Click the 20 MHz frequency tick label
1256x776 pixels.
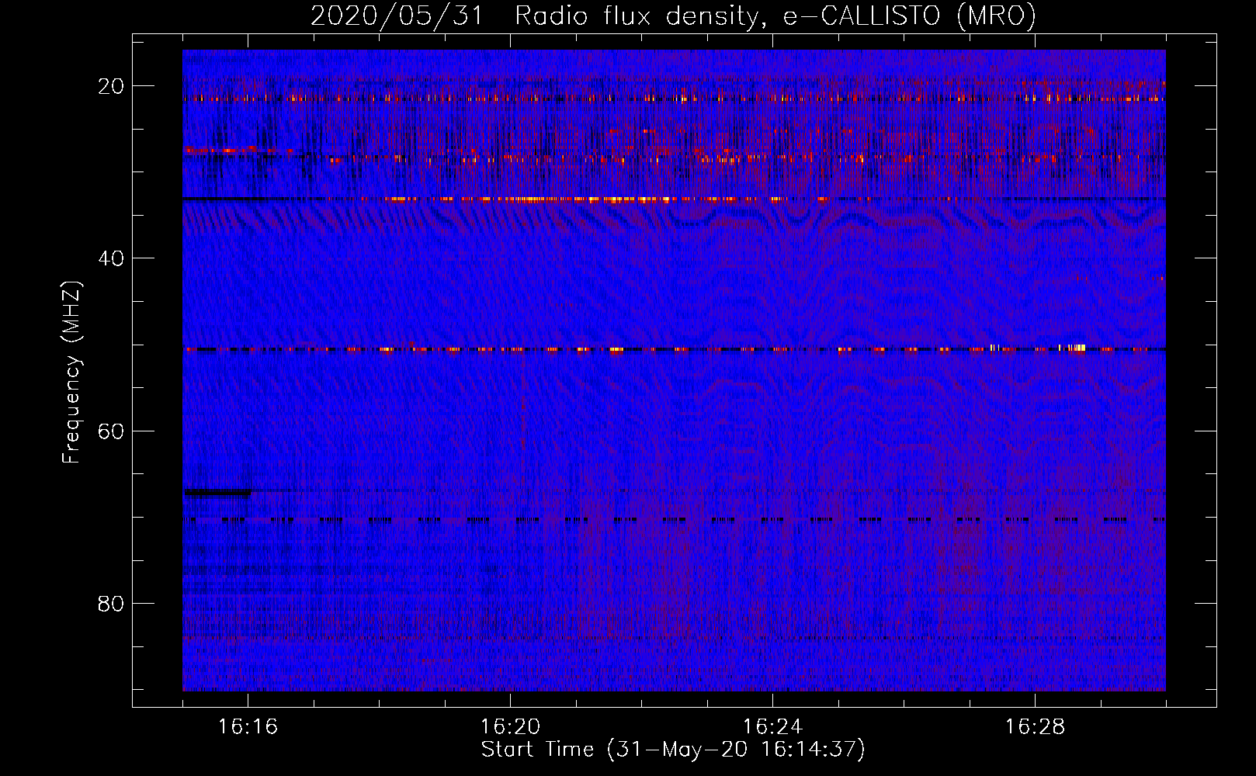pos(112,86)
